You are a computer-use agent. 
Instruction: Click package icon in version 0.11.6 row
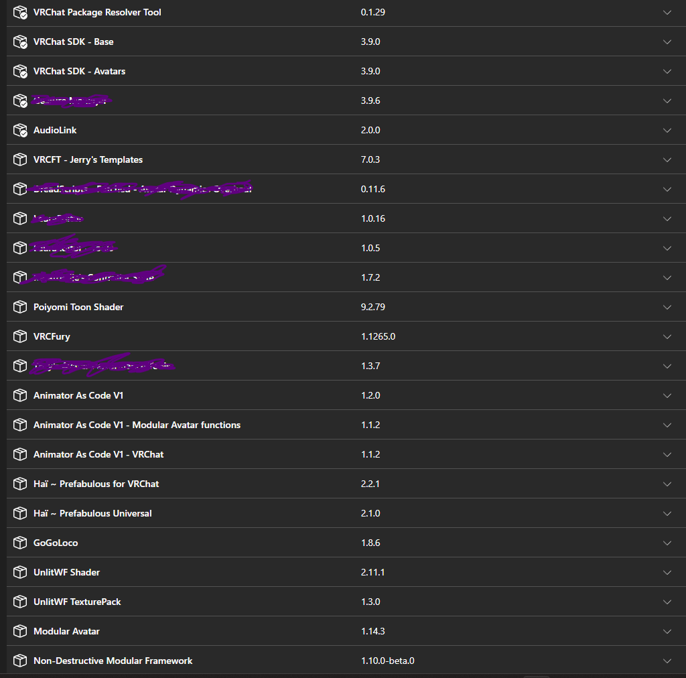tap(20, 189)
